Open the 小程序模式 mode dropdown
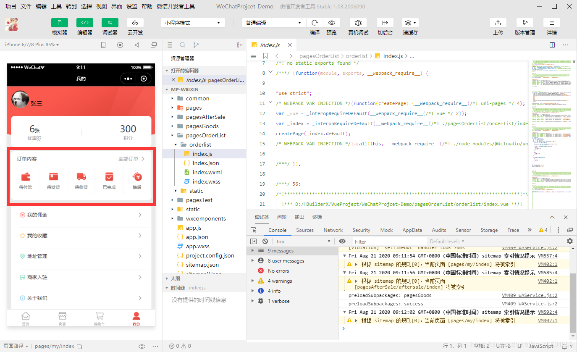Viewport: 577px width, 352px height. [x=193, y=23]
